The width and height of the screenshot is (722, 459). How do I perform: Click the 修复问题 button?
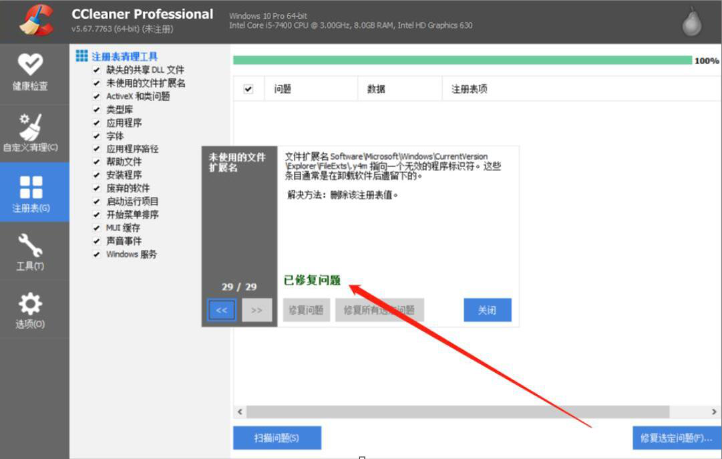[306, 310]
